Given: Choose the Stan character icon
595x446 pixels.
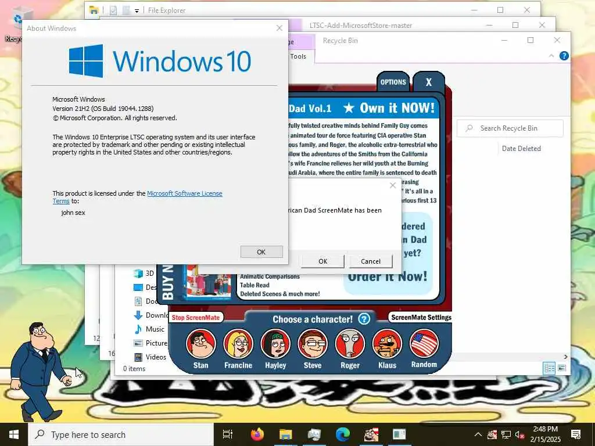Looking at the screenshot, I should (x=200, y=344).
